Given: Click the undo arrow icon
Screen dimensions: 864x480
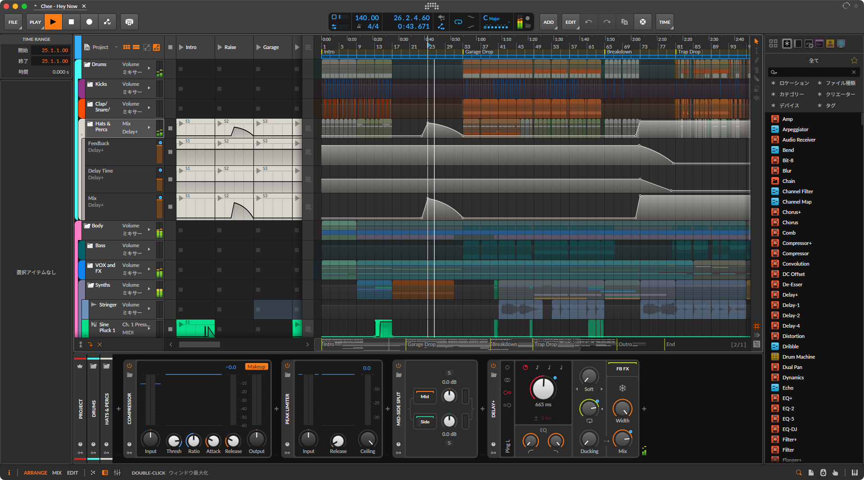Looking at the screenshot, I should click(x=589, y=22).
